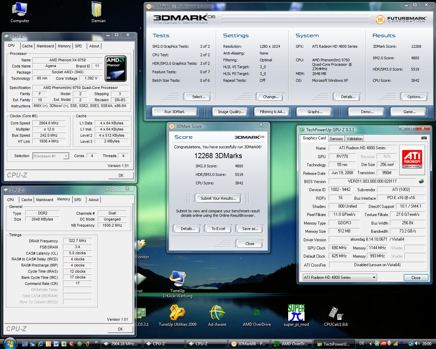Open Word from quick launch bar

[x=56, y=344]
